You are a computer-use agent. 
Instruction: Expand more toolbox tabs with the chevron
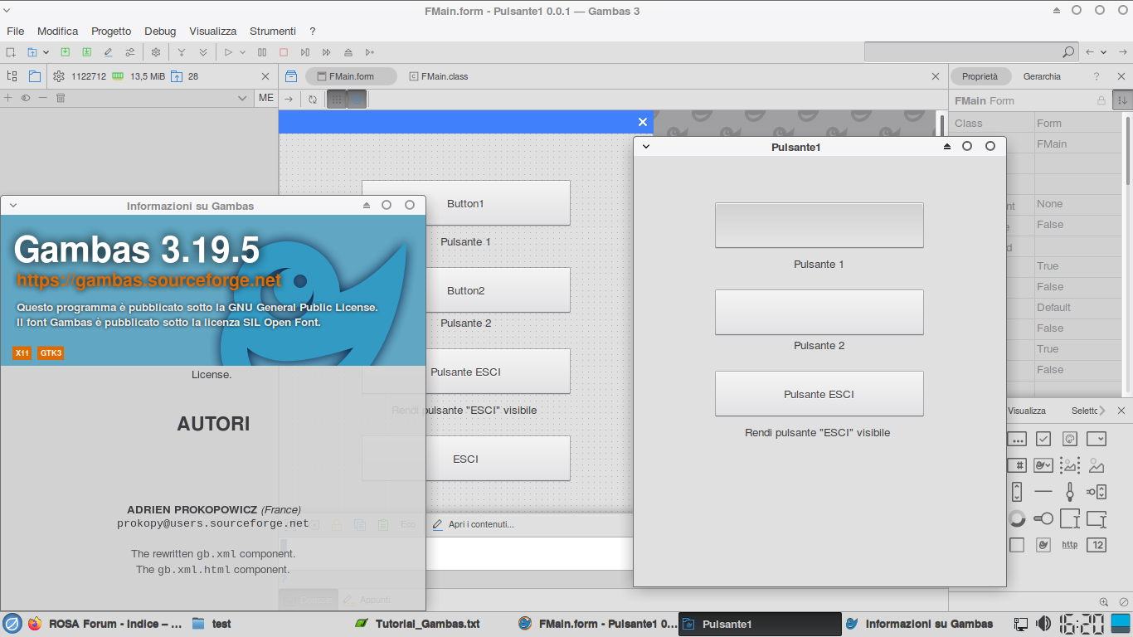coord(1102,411)
